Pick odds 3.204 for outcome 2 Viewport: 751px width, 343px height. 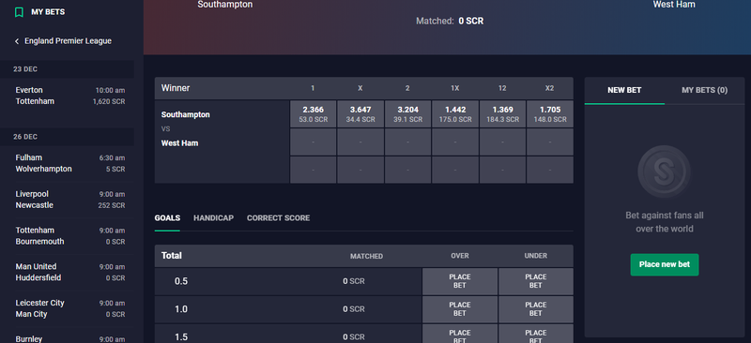[x=407, y=113]
